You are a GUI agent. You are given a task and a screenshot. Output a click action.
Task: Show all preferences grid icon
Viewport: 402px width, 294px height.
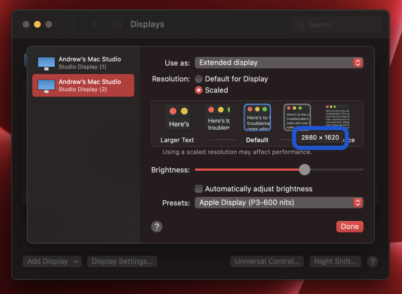(116, 24)
